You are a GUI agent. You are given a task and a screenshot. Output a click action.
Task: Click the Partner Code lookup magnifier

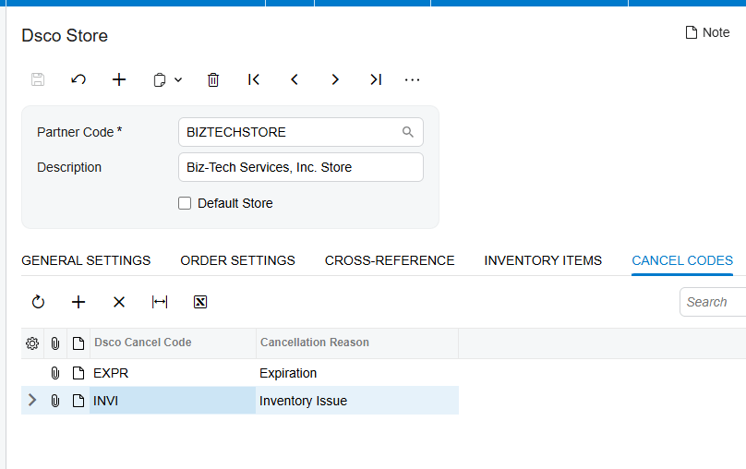[x=408, y=132]
